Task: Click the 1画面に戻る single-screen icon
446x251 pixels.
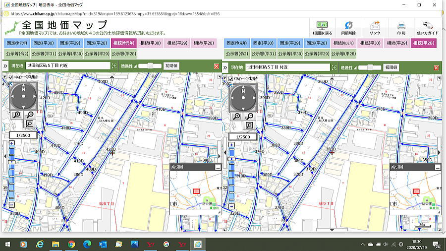Action: coord(322,28)
